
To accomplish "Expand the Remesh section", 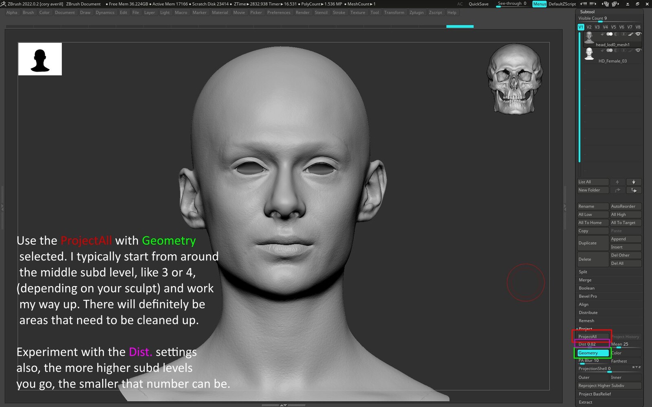I will click(586, 321).
